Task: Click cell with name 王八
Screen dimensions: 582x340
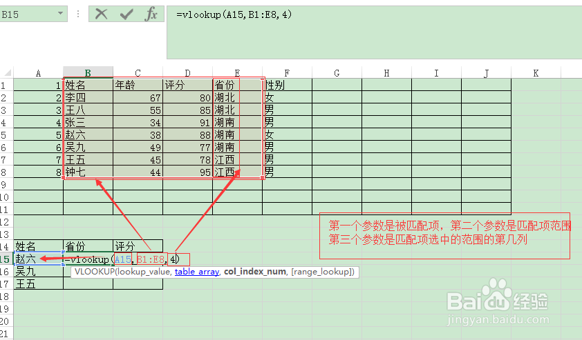Action: click(88, 110)
